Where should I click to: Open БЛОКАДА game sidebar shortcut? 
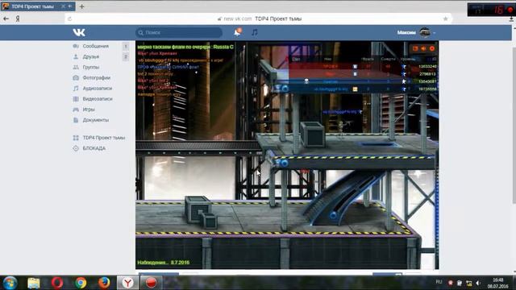[94, 148]
